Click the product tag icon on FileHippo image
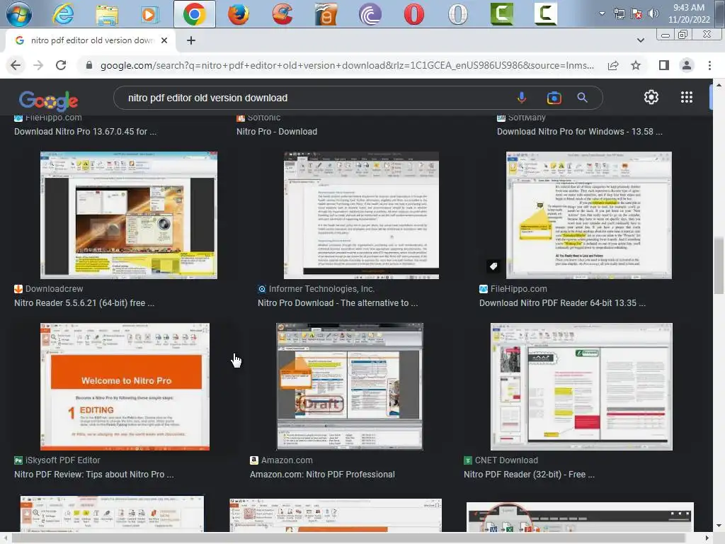The width and height of the screenshot is (725, 544). click(493, 266)
